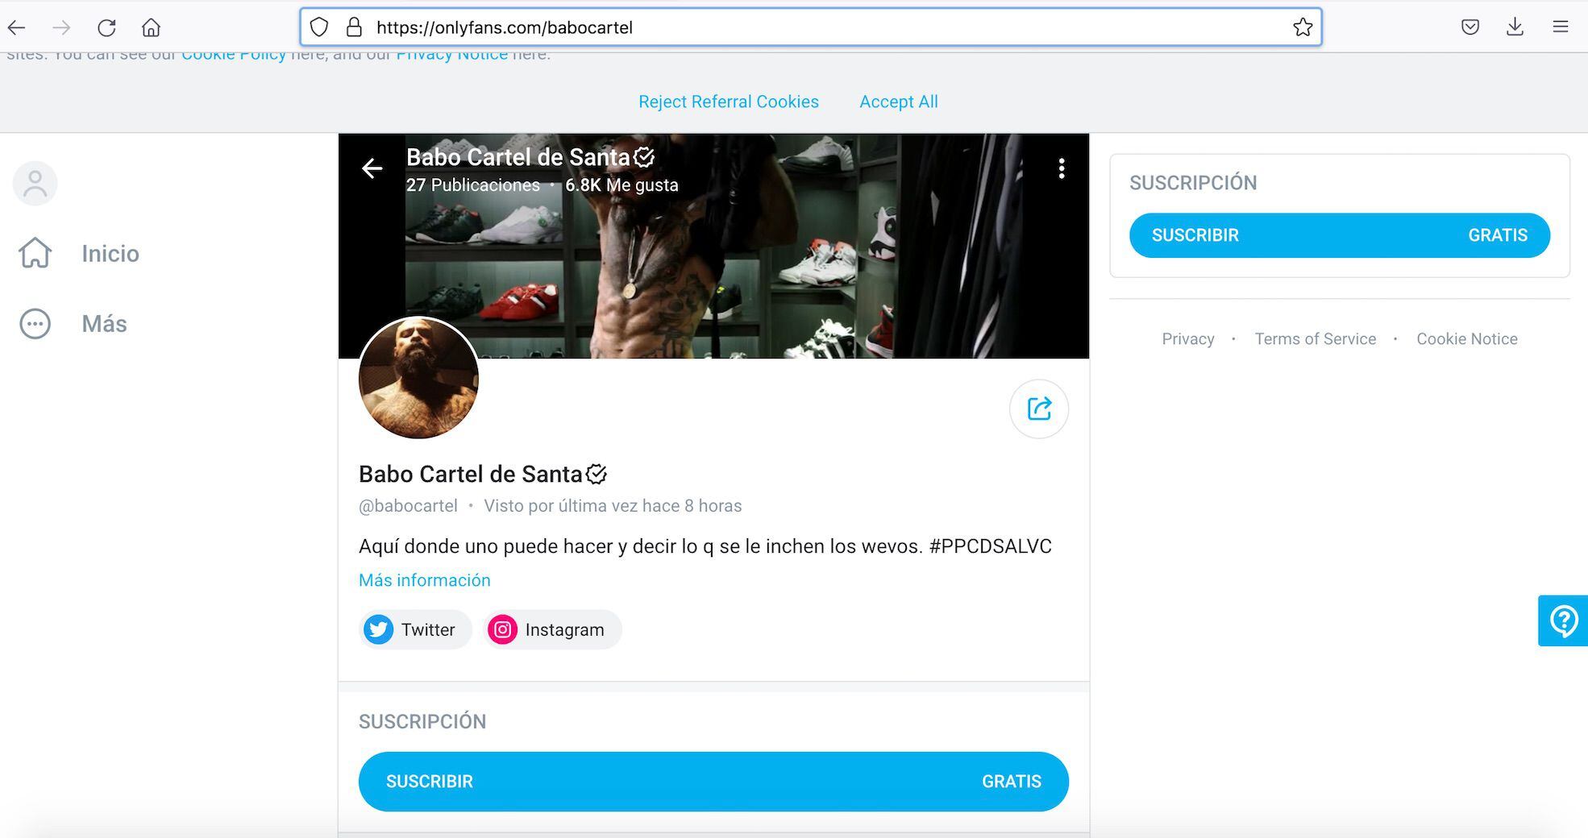Click '27 Publicaciones' in header
The height and width of the screenshot is (838, 1588).
point(473,185)
